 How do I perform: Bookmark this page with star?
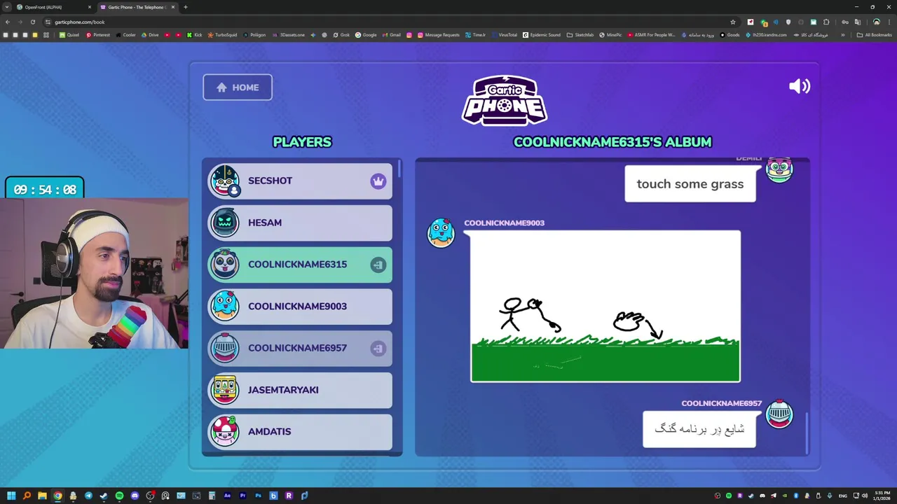tap(733, 22)
